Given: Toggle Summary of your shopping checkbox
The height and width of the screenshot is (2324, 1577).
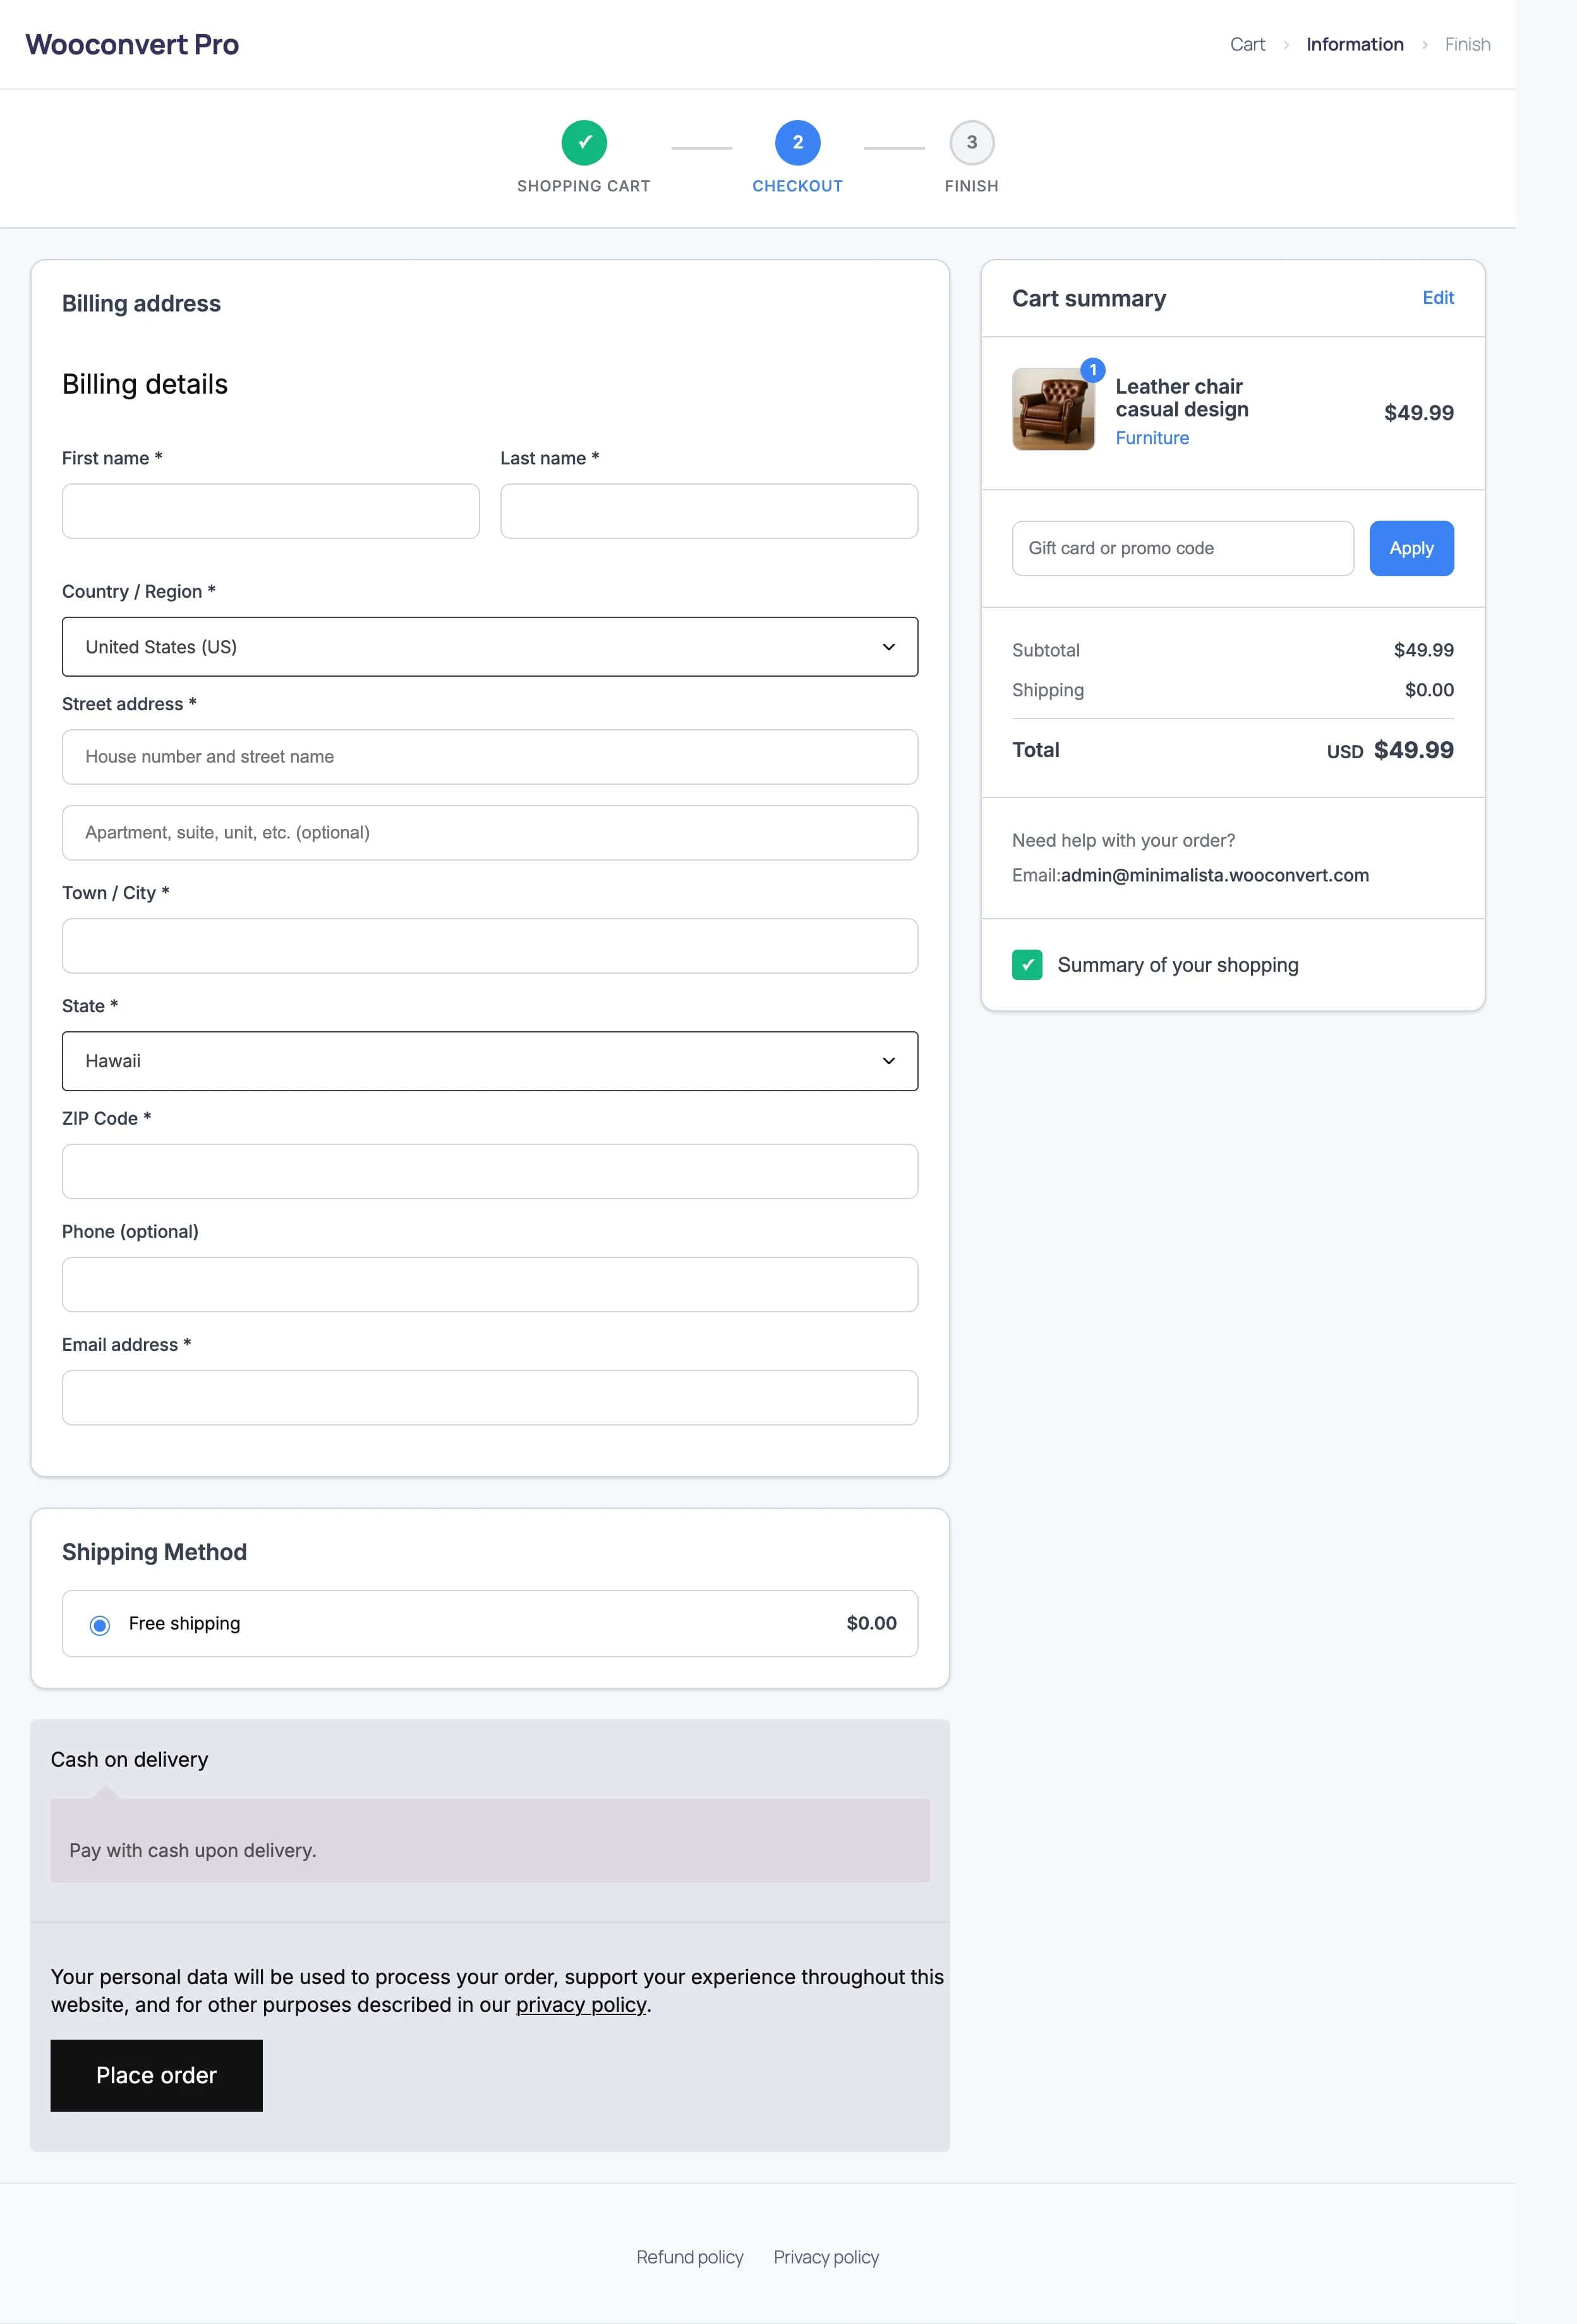Looking at the screenshot, I should tap(1027, 965).
